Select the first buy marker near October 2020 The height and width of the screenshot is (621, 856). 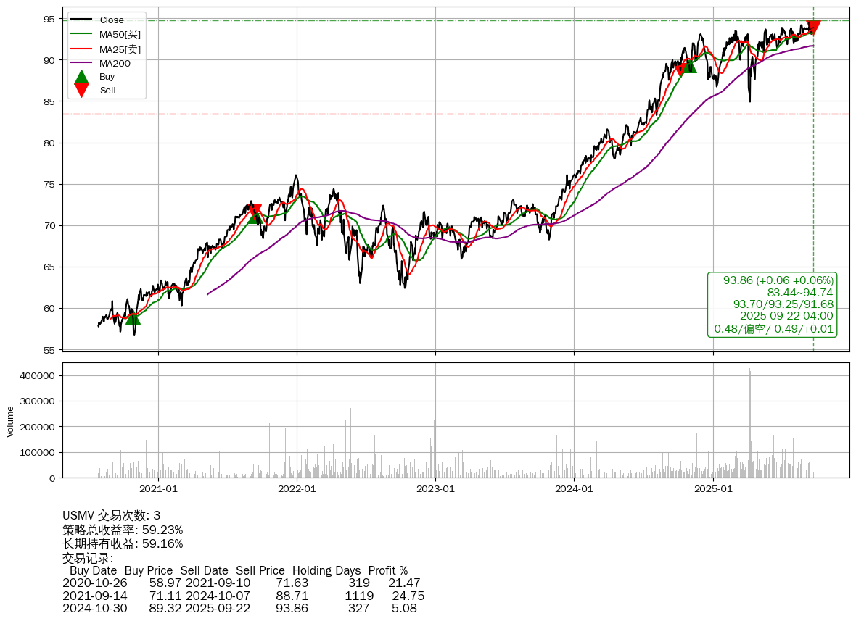pyautogui.click(x=133, y=317)
